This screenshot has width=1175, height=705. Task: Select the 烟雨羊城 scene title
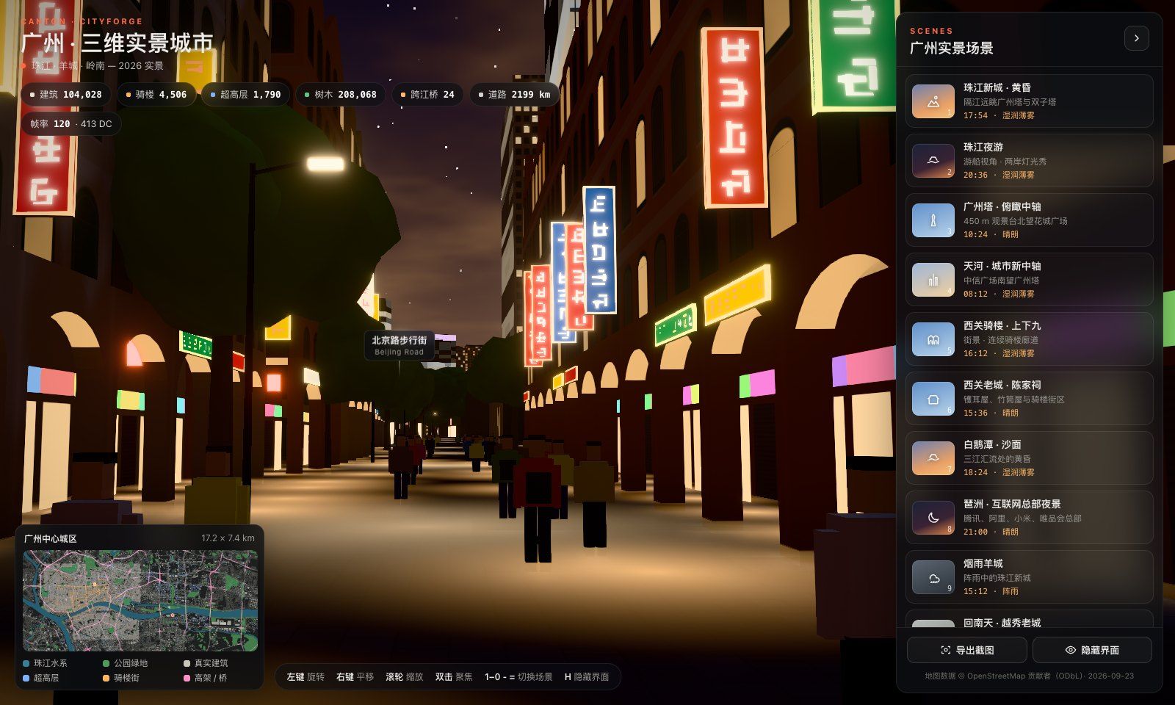pos(983,563)
